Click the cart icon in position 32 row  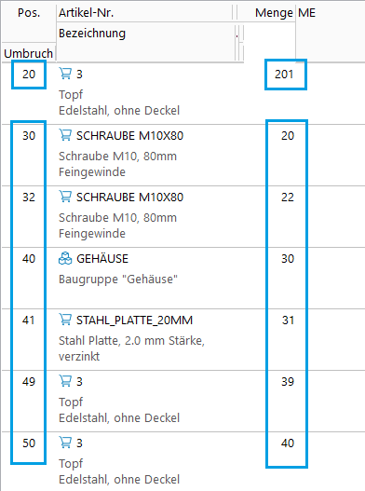coord(65,197)
